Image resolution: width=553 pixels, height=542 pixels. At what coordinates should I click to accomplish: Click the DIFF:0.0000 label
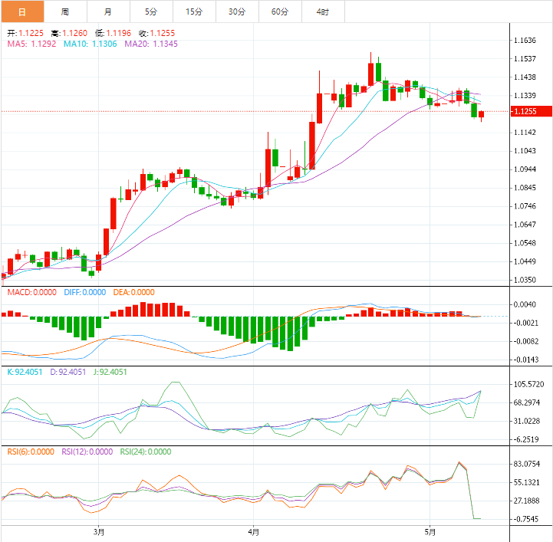[x=85, y=292]
